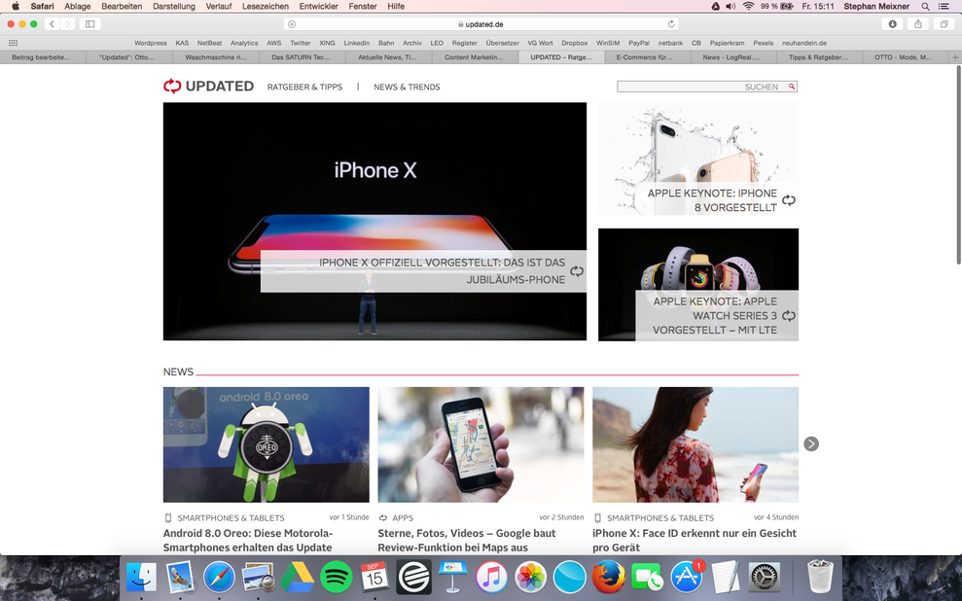962x601 pixels.
Task: Open the neuhandeln.de bookmark
Action: point(803,43)
